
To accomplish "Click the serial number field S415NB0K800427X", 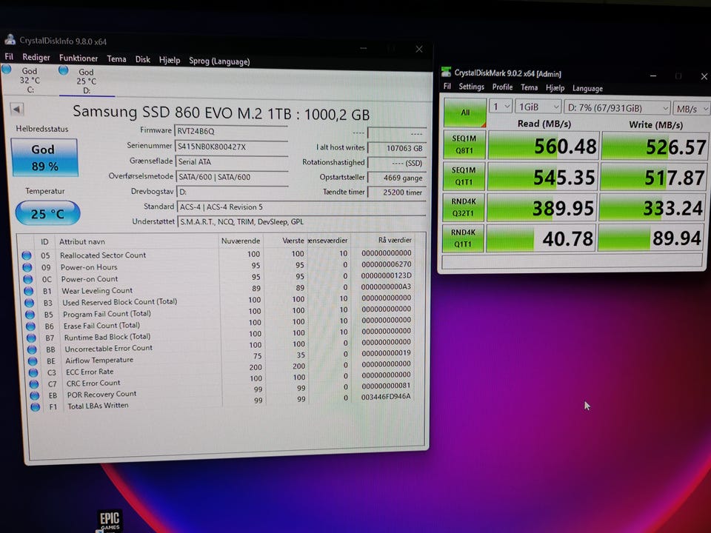I will click(231, 147).
